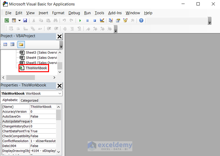This screenshot has height=156, width=220.
Task: Click the Toolbox wrench icon
Action: coord(133,20)
